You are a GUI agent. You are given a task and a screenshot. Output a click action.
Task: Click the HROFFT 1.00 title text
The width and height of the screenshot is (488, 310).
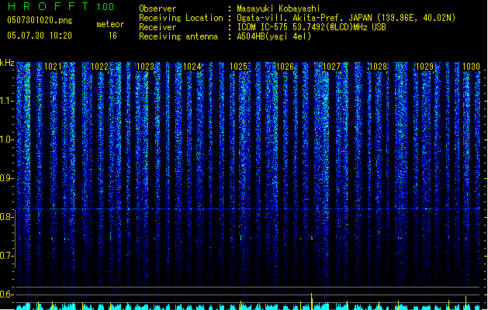tap(61, 6)
